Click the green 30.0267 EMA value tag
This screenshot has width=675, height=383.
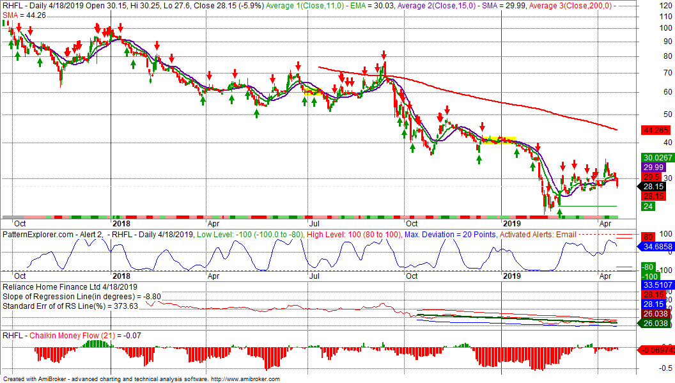(657, 158)
